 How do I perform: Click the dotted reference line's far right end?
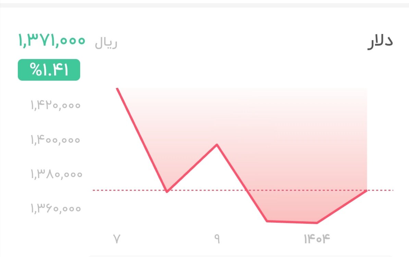tap(393, 190)
